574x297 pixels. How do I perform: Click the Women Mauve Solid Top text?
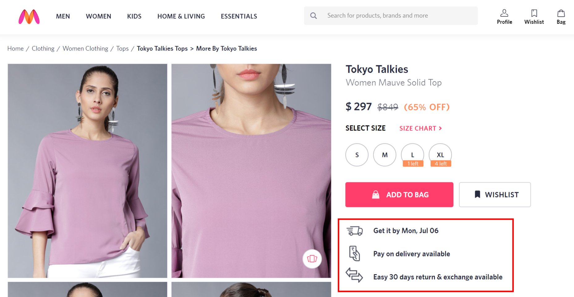pos(393,83)
